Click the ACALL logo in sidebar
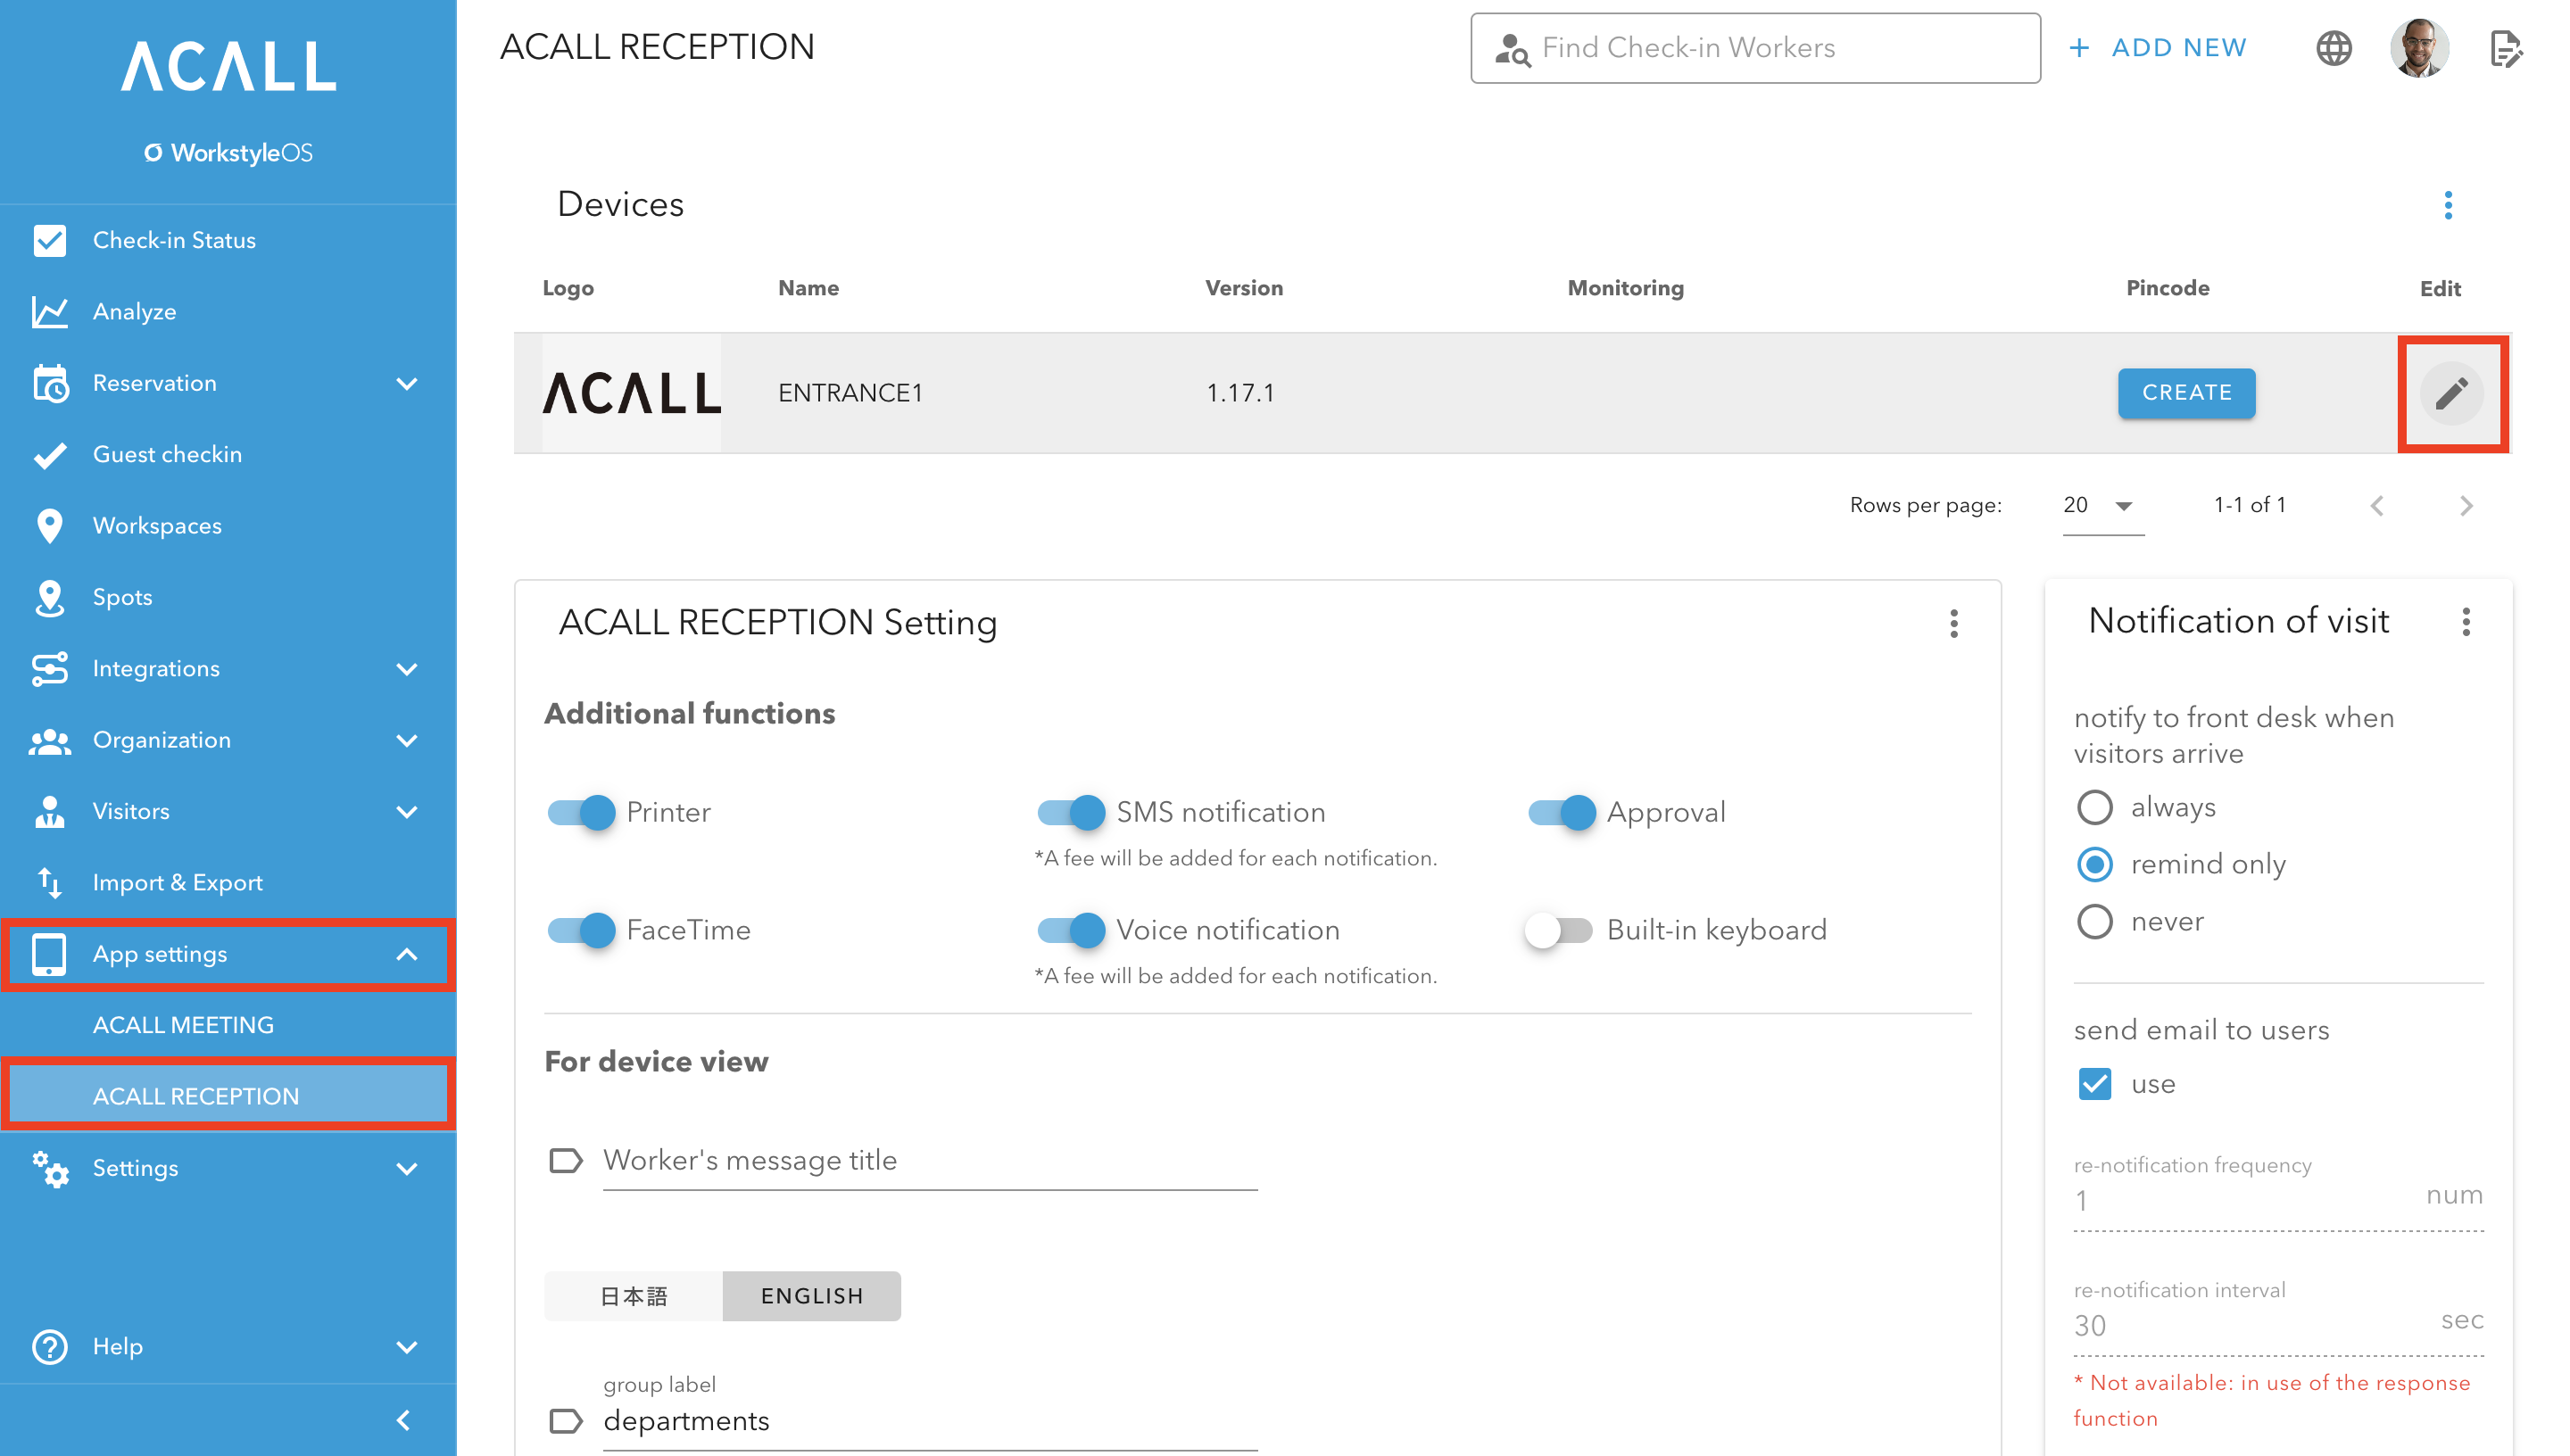This screenshot has width=2570, height=1456. point(228,66)
